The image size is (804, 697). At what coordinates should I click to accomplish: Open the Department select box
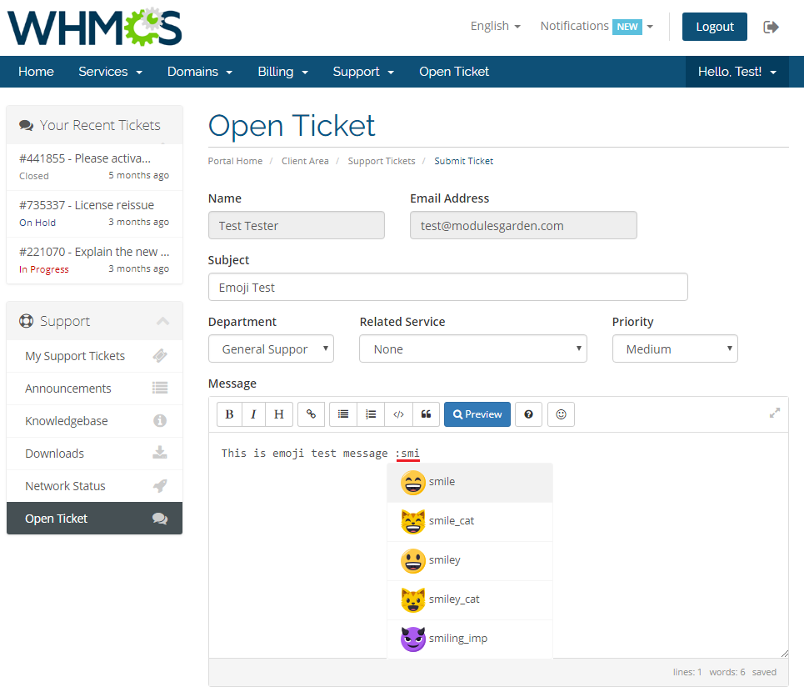(x=271, y=349)
